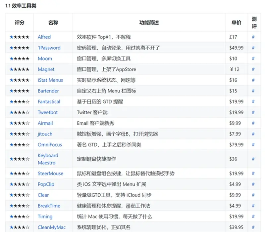Click the '名称' column header
This screenshot has width=265, height=232.
click(x=53, y=22)
